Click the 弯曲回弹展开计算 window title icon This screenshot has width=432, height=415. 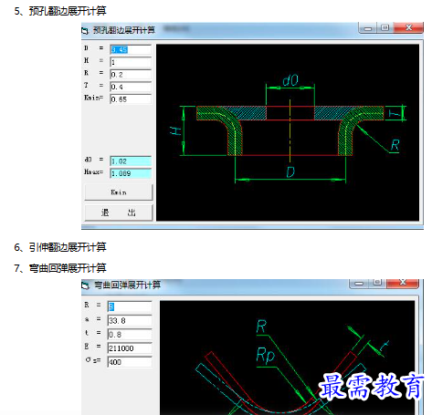85,285
